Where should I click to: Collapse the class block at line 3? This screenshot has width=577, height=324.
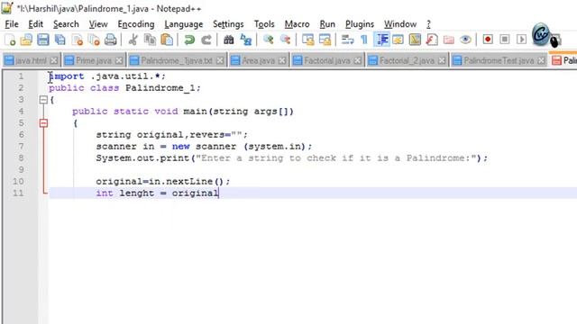[x=43, y=100]
